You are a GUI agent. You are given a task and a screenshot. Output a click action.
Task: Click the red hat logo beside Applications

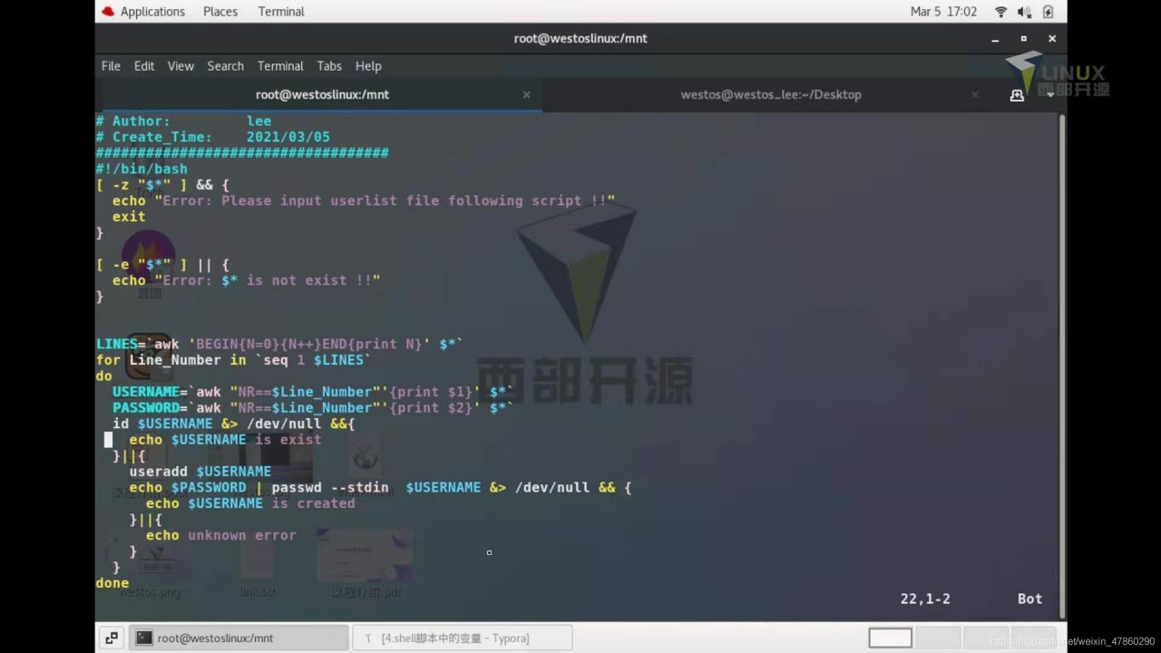(x=108, y=12)
